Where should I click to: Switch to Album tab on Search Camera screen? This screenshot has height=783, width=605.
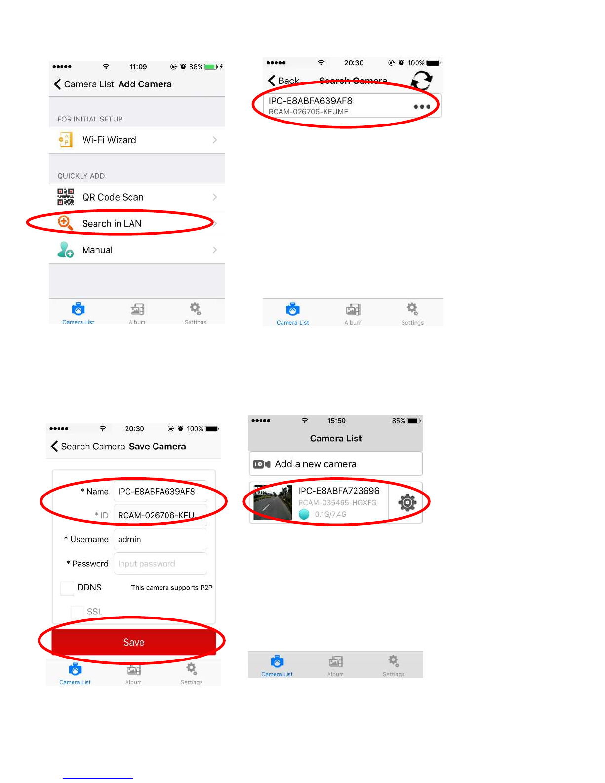click(x=353, y=314)
